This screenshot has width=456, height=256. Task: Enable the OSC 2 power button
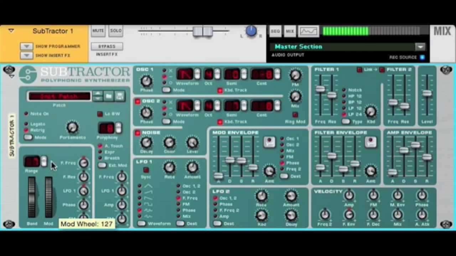click(x=138, y=102)
